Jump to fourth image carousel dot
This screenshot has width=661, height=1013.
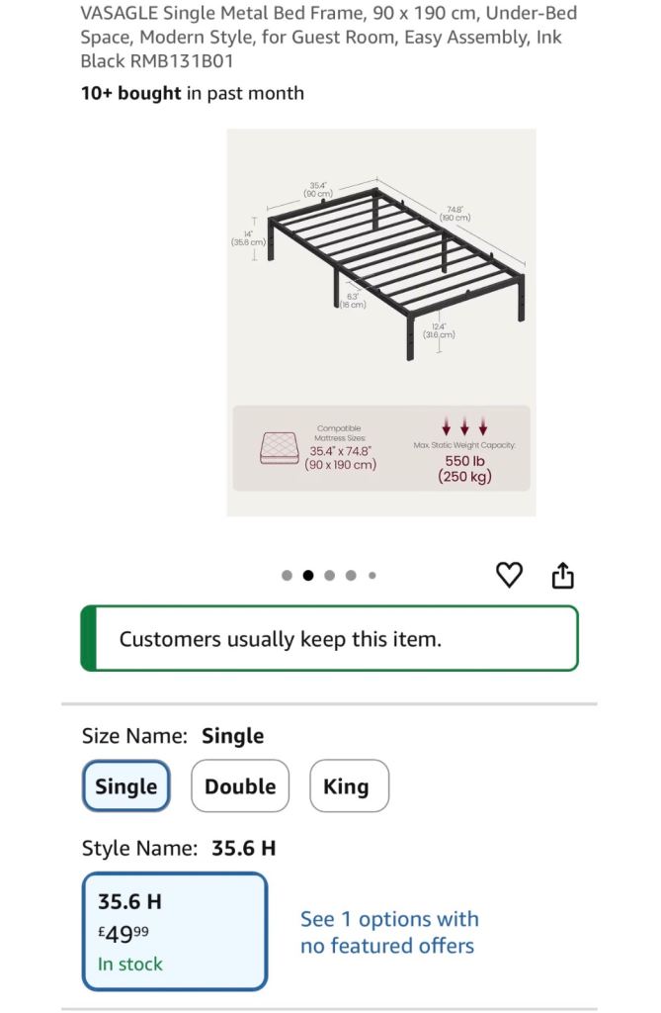351,576
